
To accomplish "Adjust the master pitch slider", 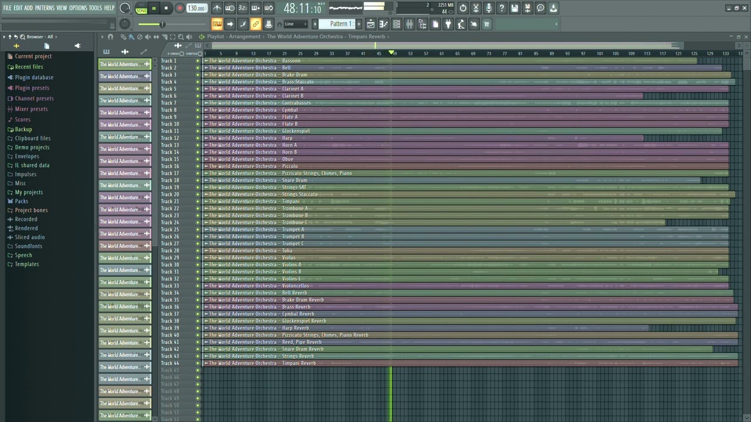I will (124, 24).
